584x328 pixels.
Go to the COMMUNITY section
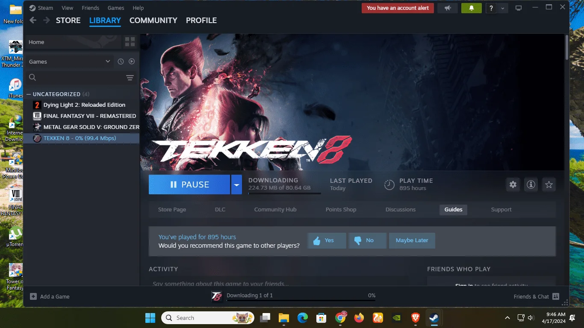[x=153, y=20]
